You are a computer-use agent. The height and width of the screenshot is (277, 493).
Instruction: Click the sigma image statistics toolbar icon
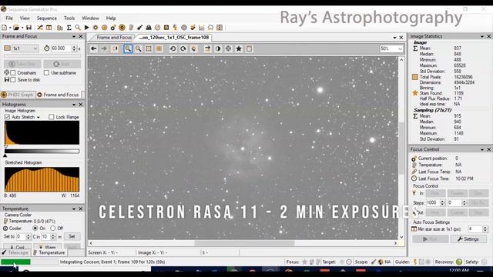pos(69,28)
